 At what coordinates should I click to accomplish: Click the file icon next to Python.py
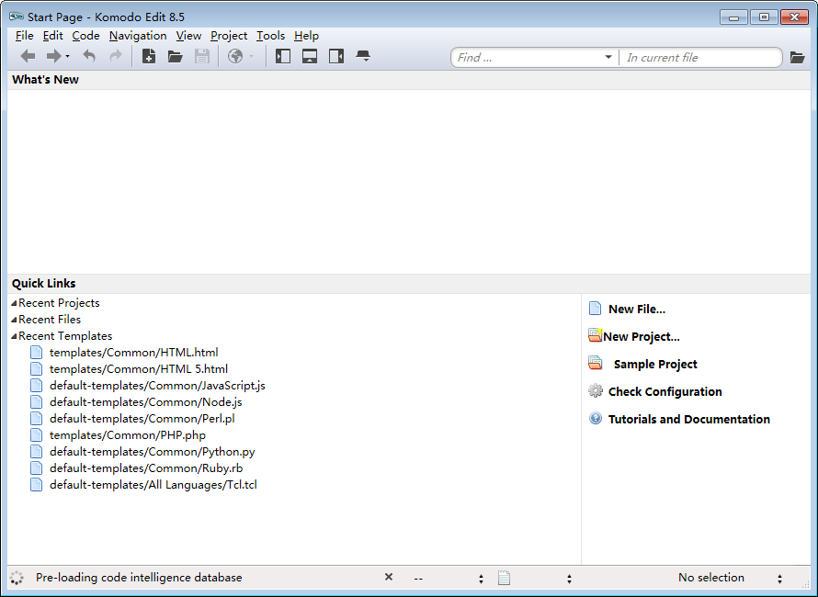[x=36, y=452]
